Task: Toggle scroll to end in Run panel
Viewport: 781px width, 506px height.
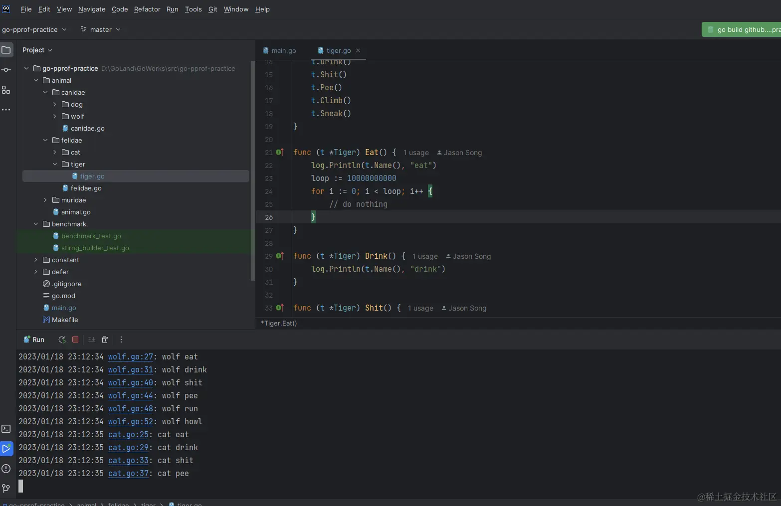Action: coord(91,339)
